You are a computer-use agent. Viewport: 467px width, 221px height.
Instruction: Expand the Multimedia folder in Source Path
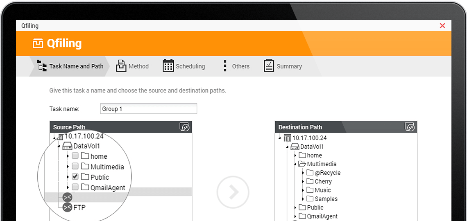68,167
